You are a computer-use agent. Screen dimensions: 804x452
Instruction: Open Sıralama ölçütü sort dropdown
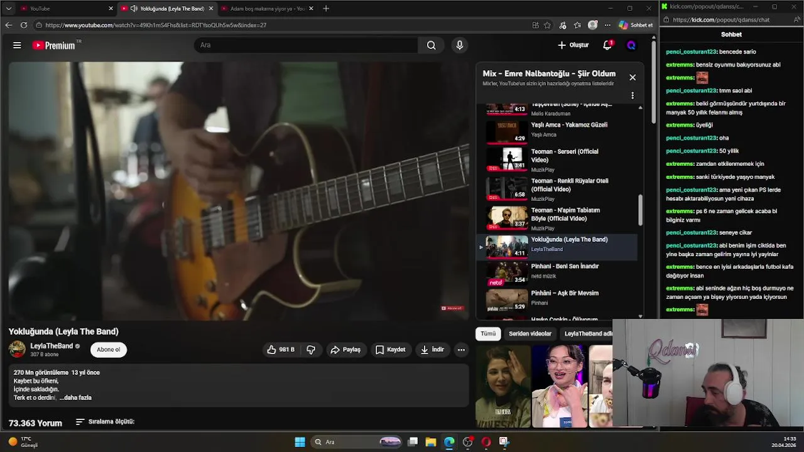pos(105,422)
